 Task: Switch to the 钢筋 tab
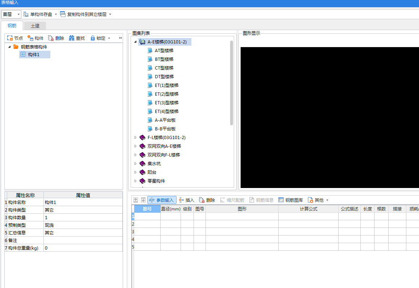pos(12,26)
